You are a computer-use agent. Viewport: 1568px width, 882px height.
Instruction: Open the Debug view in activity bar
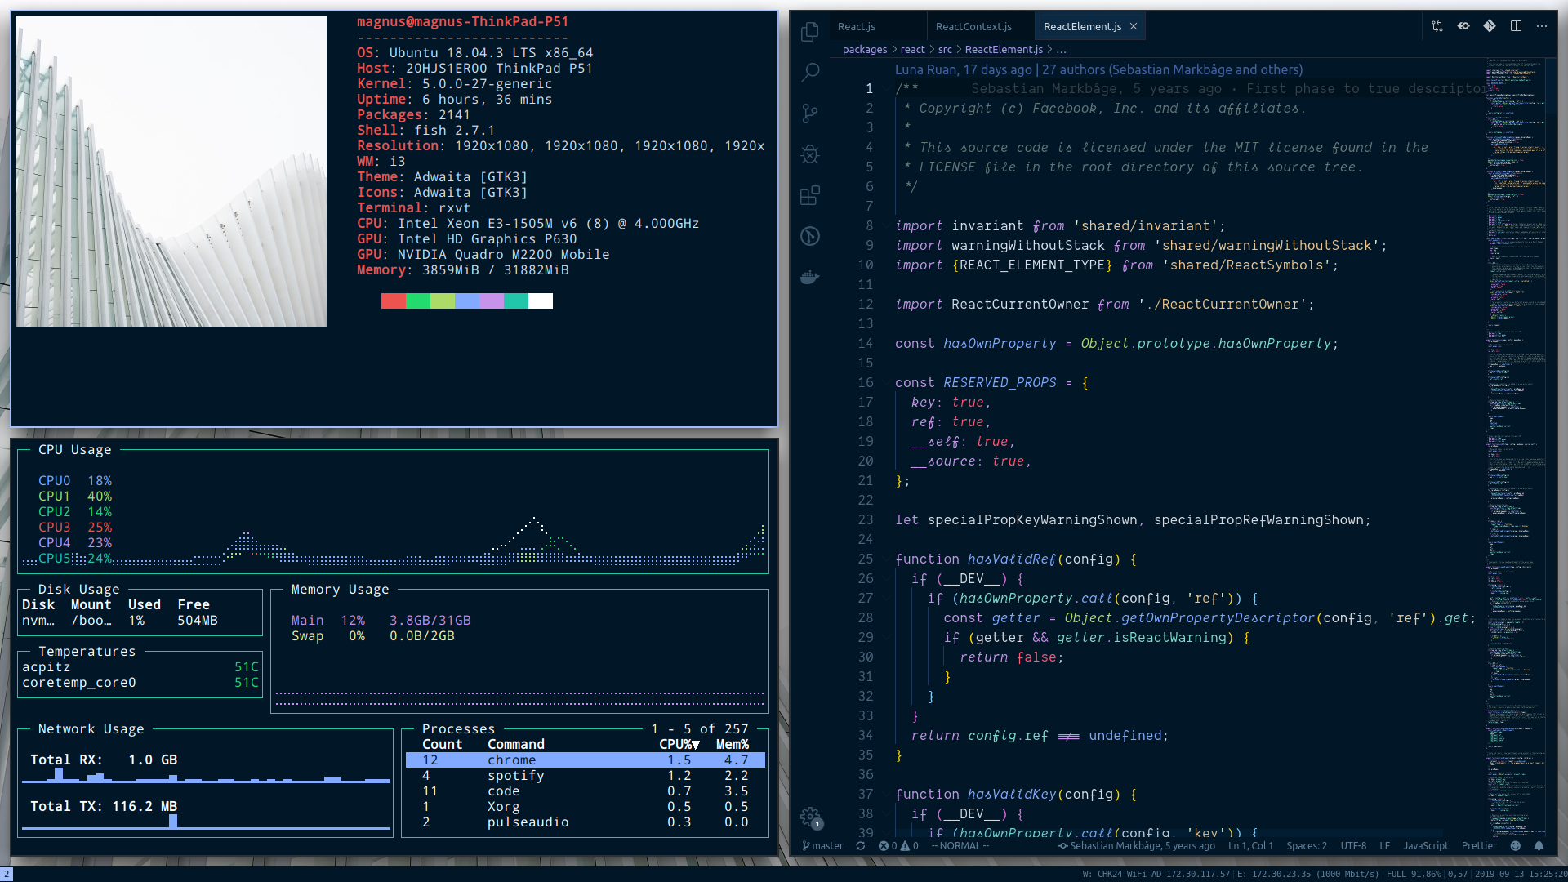[810, 154]
